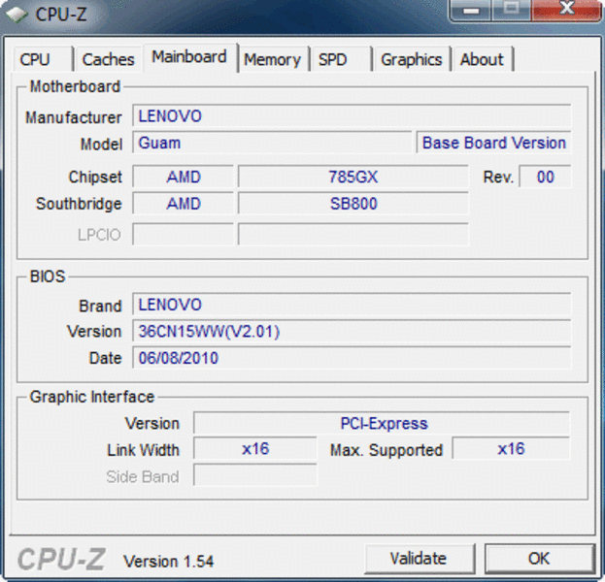Open the Caches tab
Viewport: 605px width, 582px height.
pos(109,59)
